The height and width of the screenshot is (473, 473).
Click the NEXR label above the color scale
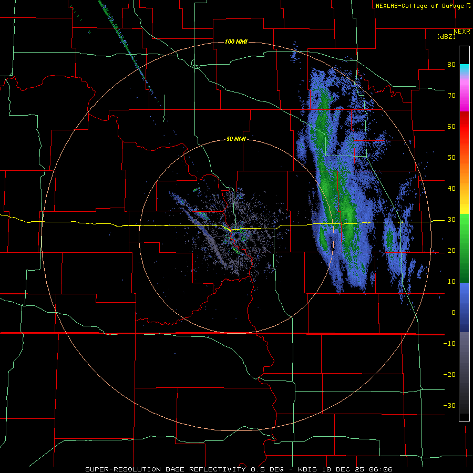point(462,32)
